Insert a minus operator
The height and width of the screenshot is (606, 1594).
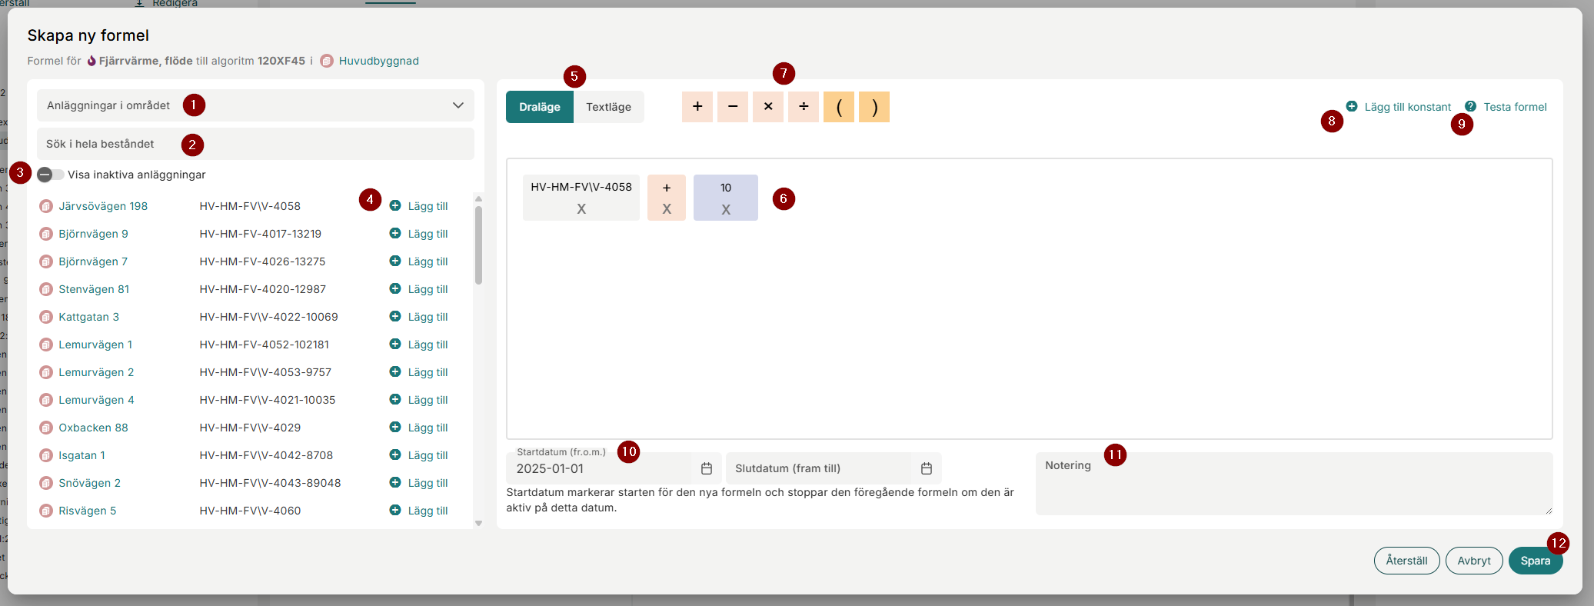pos(732,107)
